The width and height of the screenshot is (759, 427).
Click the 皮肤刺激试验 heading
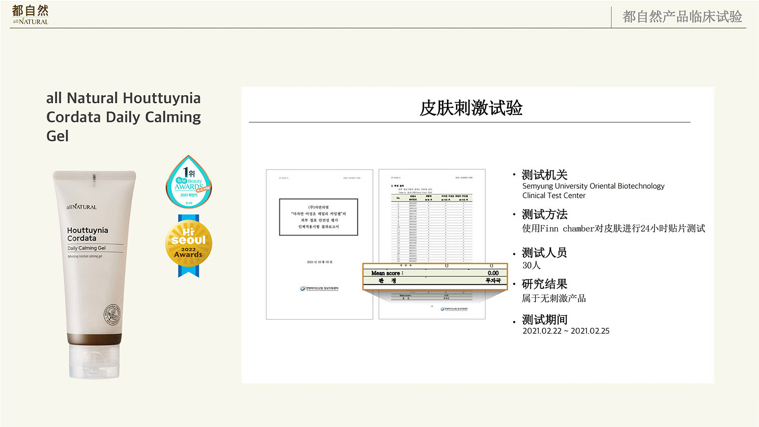(471, 108)
